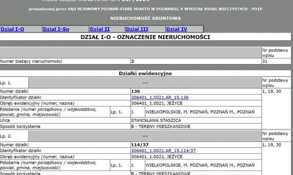Click the Sposób korzystania value for parcel 136
This screenshot has height=175, width=293.
(161, 127)
